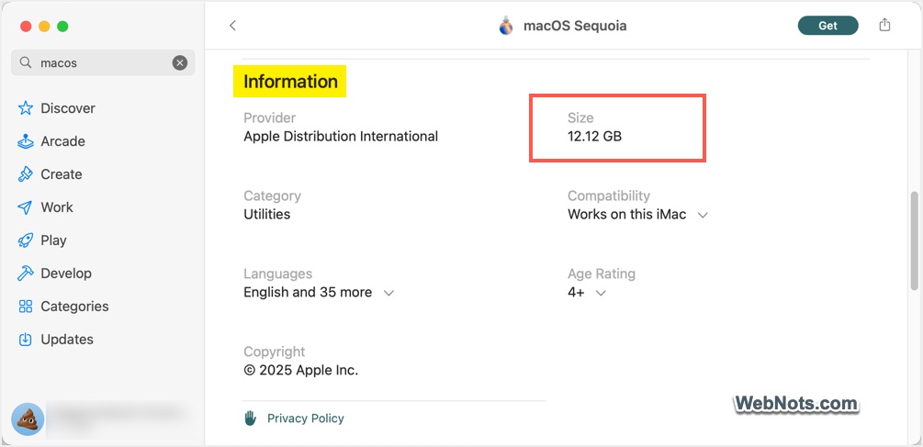Click the Languages label

278,274
